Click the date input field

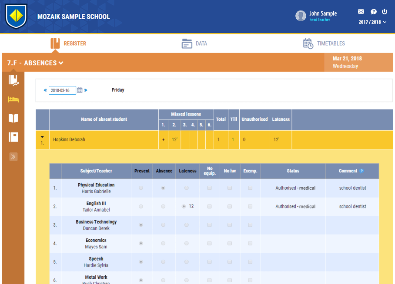click(62, 90)
